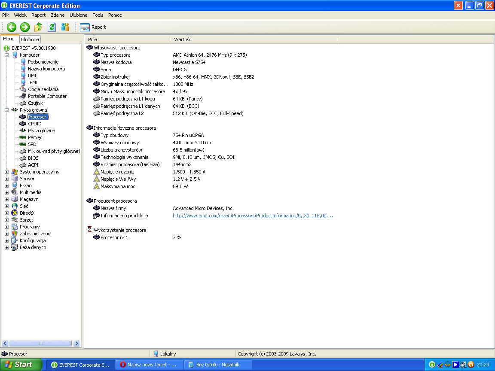
Task: Select the IPMI tree item
Action: (33, 82)
